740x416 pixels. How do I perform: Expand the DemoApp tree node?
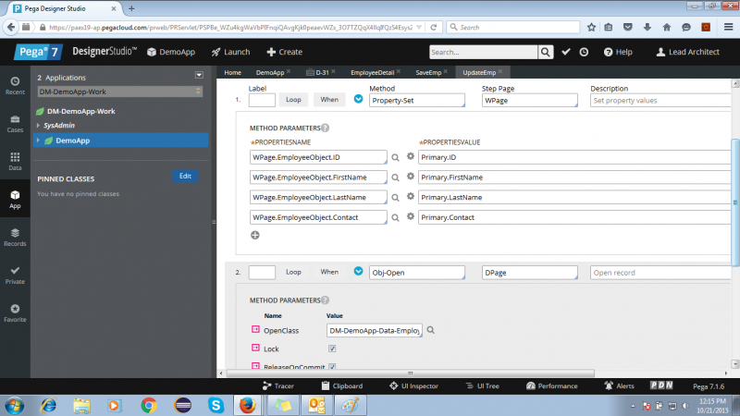[38, 141]
